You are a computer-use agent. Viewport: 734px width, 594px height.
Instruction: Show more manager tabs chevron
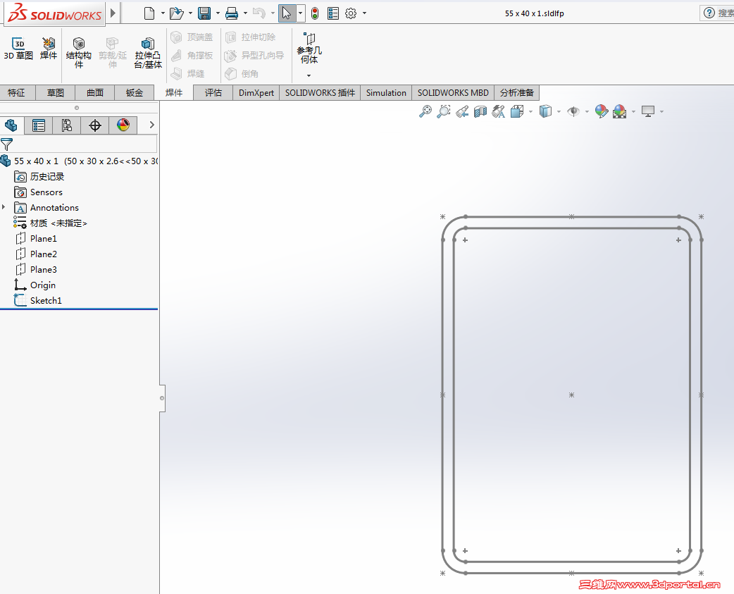(x=151, y=125)
